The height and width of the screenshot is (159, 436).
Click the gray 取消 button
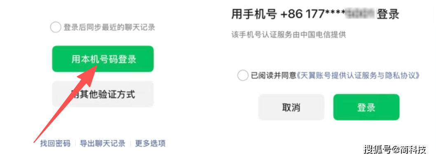(291, 107)
